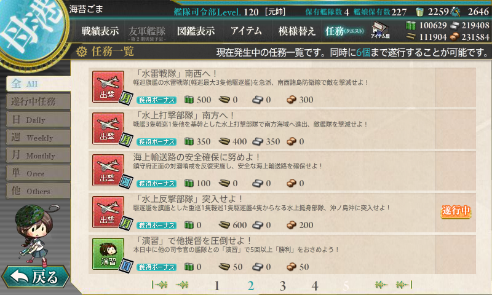This screenshot has height=295, width=492.
Task: Select the sortie icon for 「水上打撃部隊」南方へ！
Action: click(108, 128)
